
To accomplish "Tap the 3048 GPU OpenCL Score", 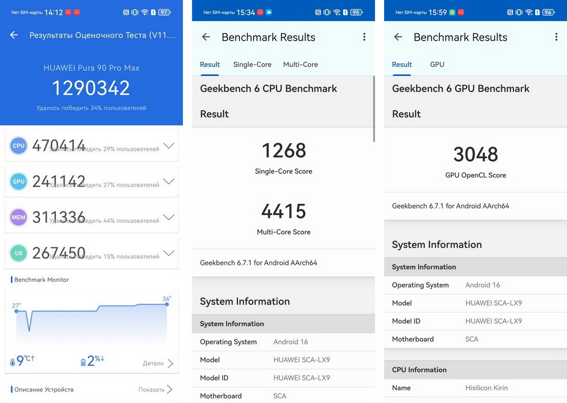I will click(476, 154).
